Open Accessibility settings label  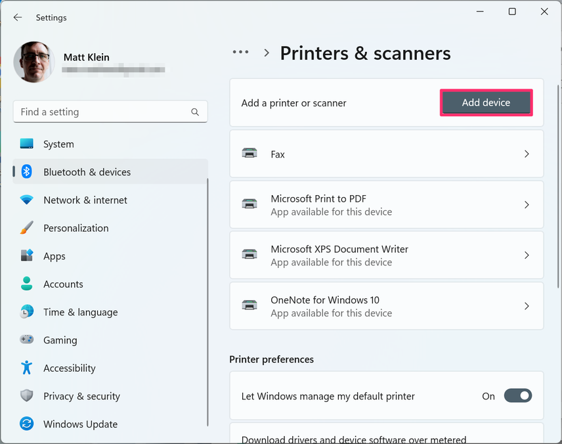point(70,368)
